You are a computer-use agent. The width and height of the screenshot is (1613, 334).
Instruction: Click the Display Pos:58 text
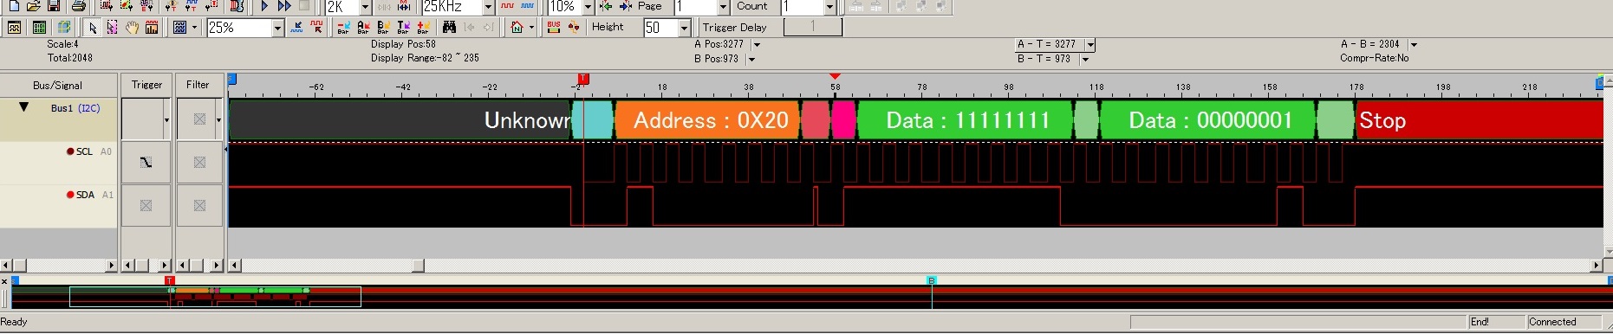[403, 44]
